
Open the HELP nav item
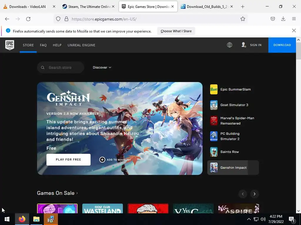[x=57, y=45]
